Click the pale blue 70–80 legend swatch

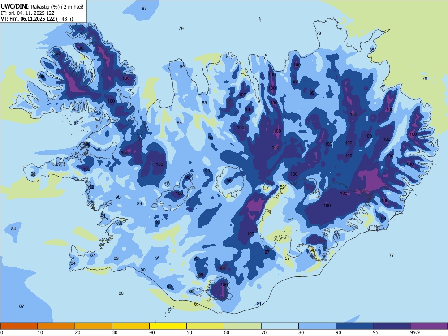point(280,326)
